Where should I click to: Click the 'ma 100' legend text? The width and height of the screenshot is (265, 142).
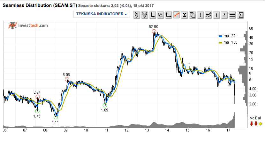click(x=230, y=42)
